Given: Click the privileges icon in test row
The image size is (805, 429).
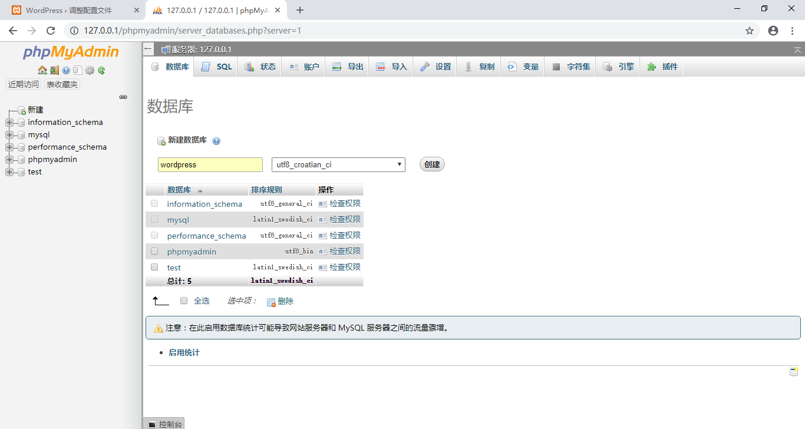Looking at the screenshot, I should 322,268.
